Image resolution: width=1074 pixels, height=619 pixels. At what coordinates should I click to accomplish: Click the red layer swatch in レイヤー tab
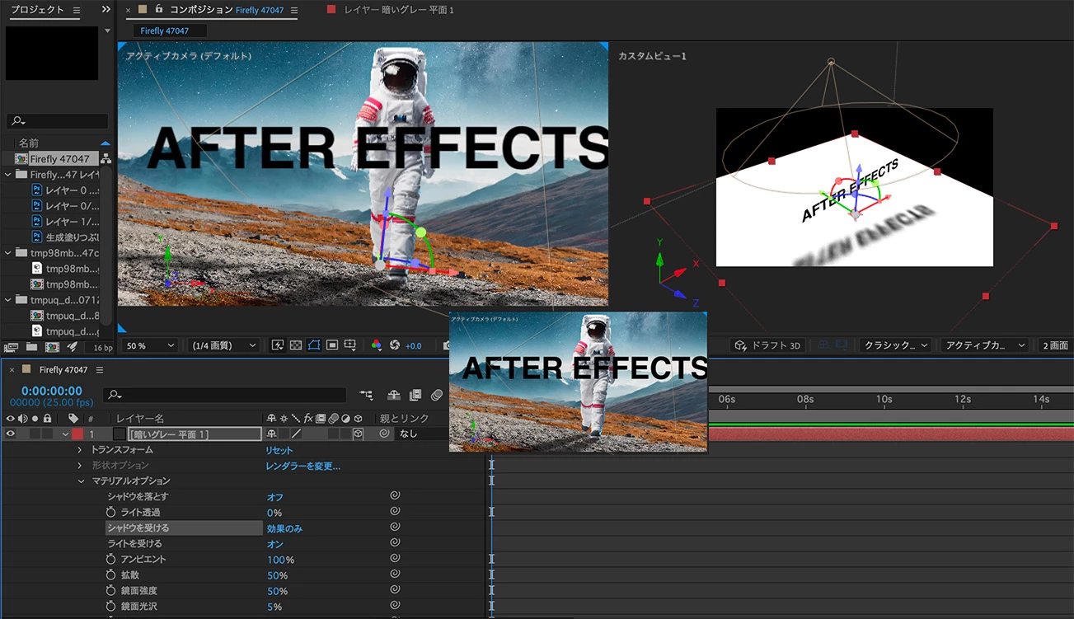(x=331, y=9)
